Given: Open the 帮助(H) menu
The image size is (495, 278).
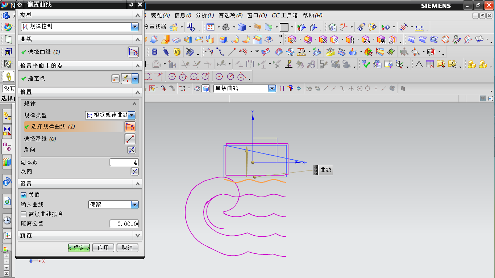Looking at the screenshot, I should [x=312, y=16].
